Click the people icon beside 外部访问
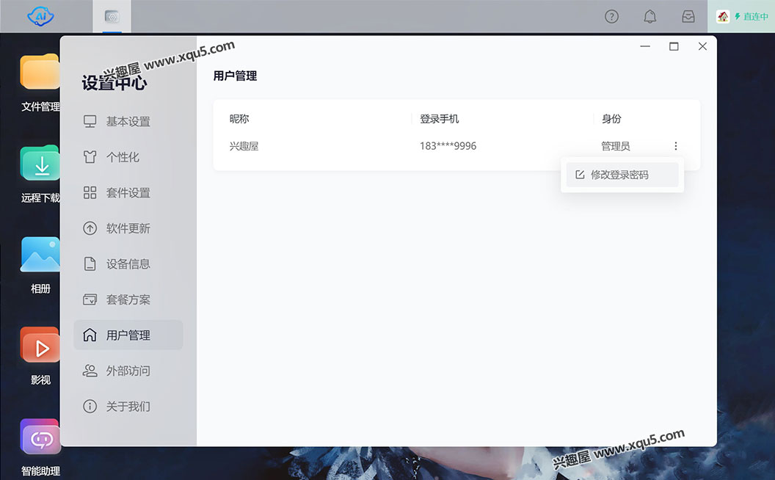This screenshot has height=480, width=775. (x=90, y=371)
